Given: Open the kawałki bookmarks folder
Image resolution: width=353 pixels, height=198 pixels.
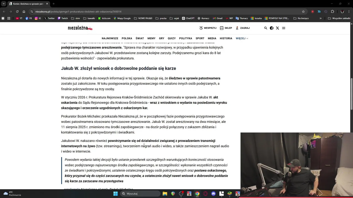Looking at the screenshot, I should click(89, 18).
